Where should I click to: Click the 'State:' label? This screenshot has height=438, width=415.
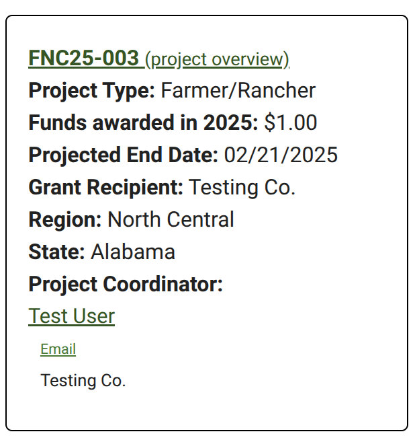click(56, 252)
